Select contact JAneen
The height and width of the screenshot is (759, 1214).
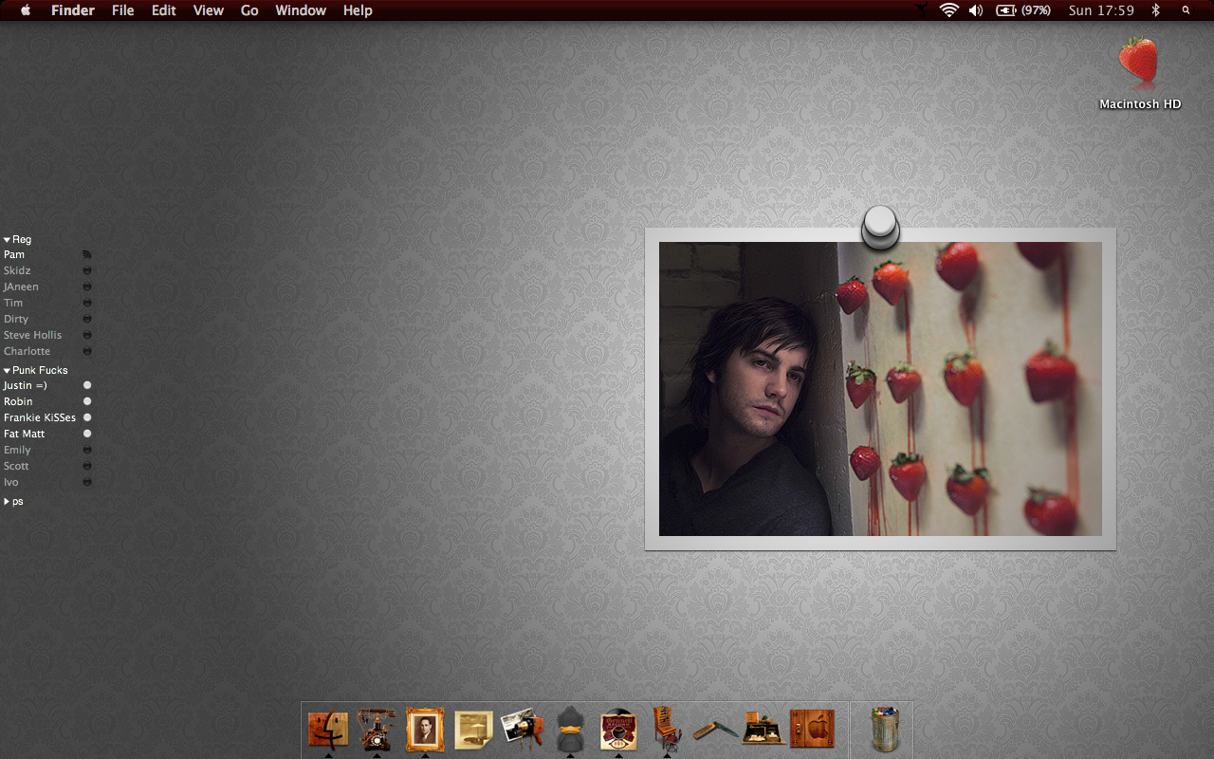tap(21, 287)
